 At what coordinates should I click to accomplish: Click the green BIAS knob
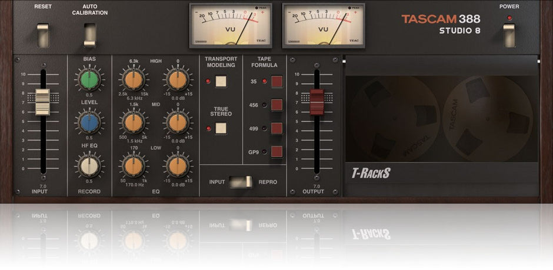coord(89,79)
